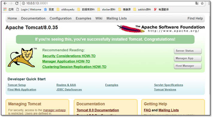Click the Apache feather logo

pos(131,29)
